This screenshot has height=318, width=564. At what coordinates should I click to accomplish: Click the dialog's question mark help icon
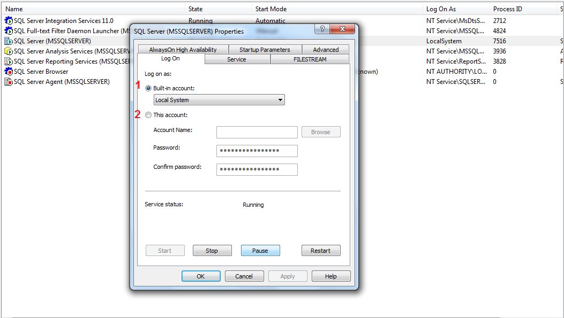pos(322,29)
